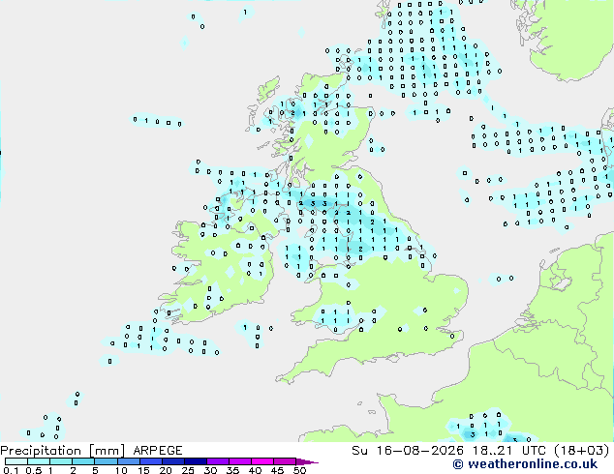Click the '10' legend scale value
This screenshot has height=474, width=614.
[x=121, y=470]
